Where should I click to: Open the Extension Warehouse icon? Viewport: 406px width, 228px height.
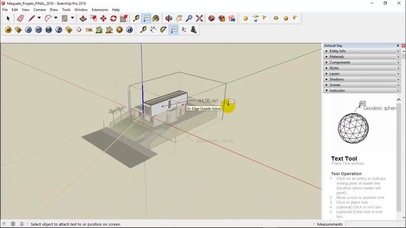tap(222, 18)
